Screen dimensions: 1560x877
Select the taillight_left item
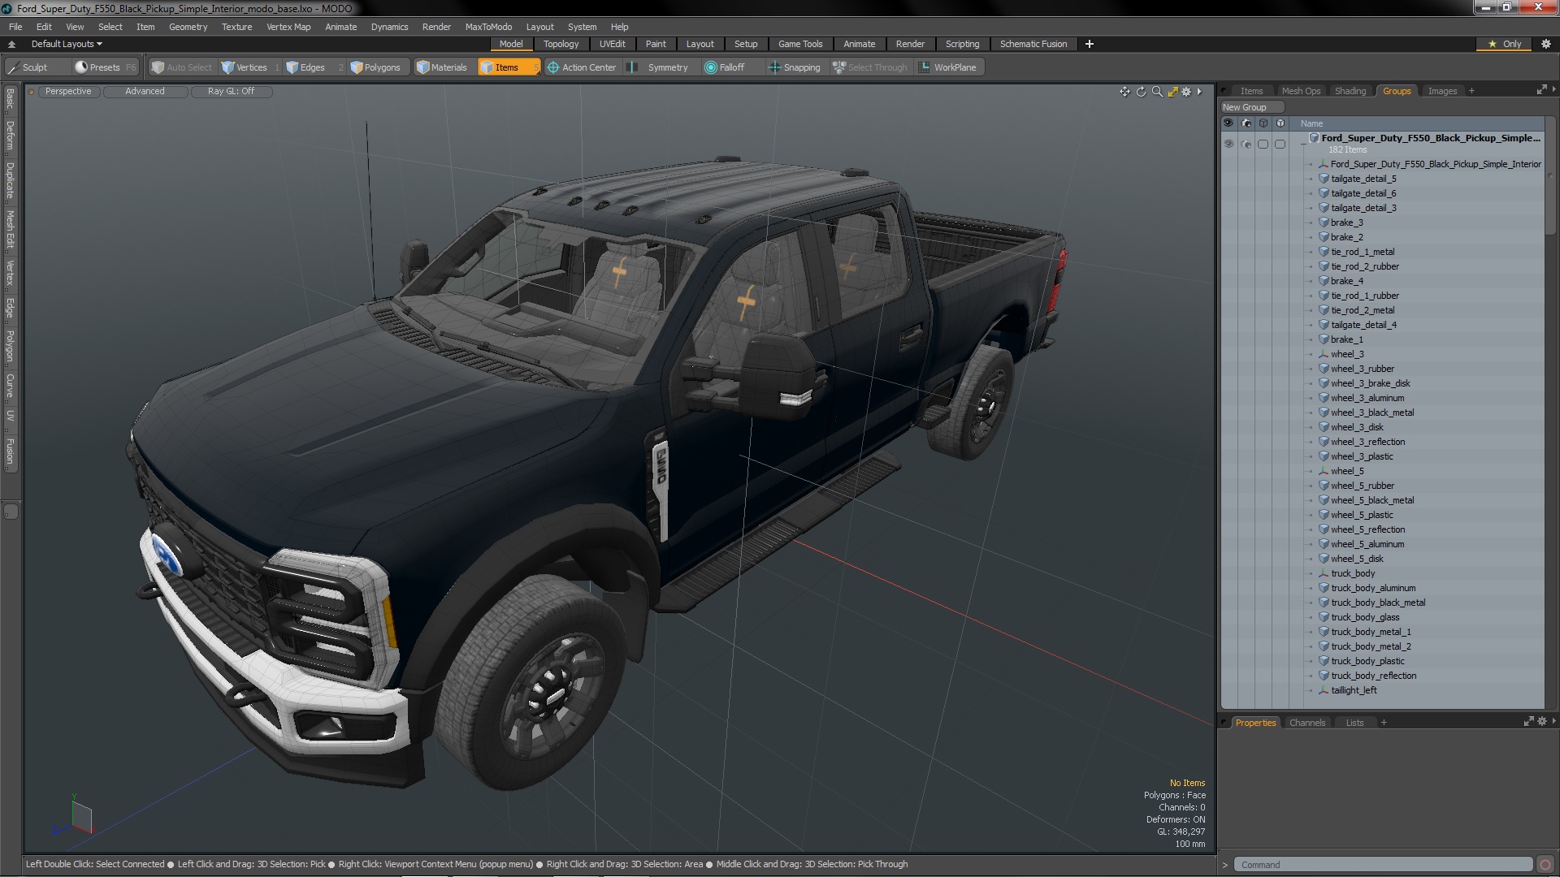point(1354,690)
